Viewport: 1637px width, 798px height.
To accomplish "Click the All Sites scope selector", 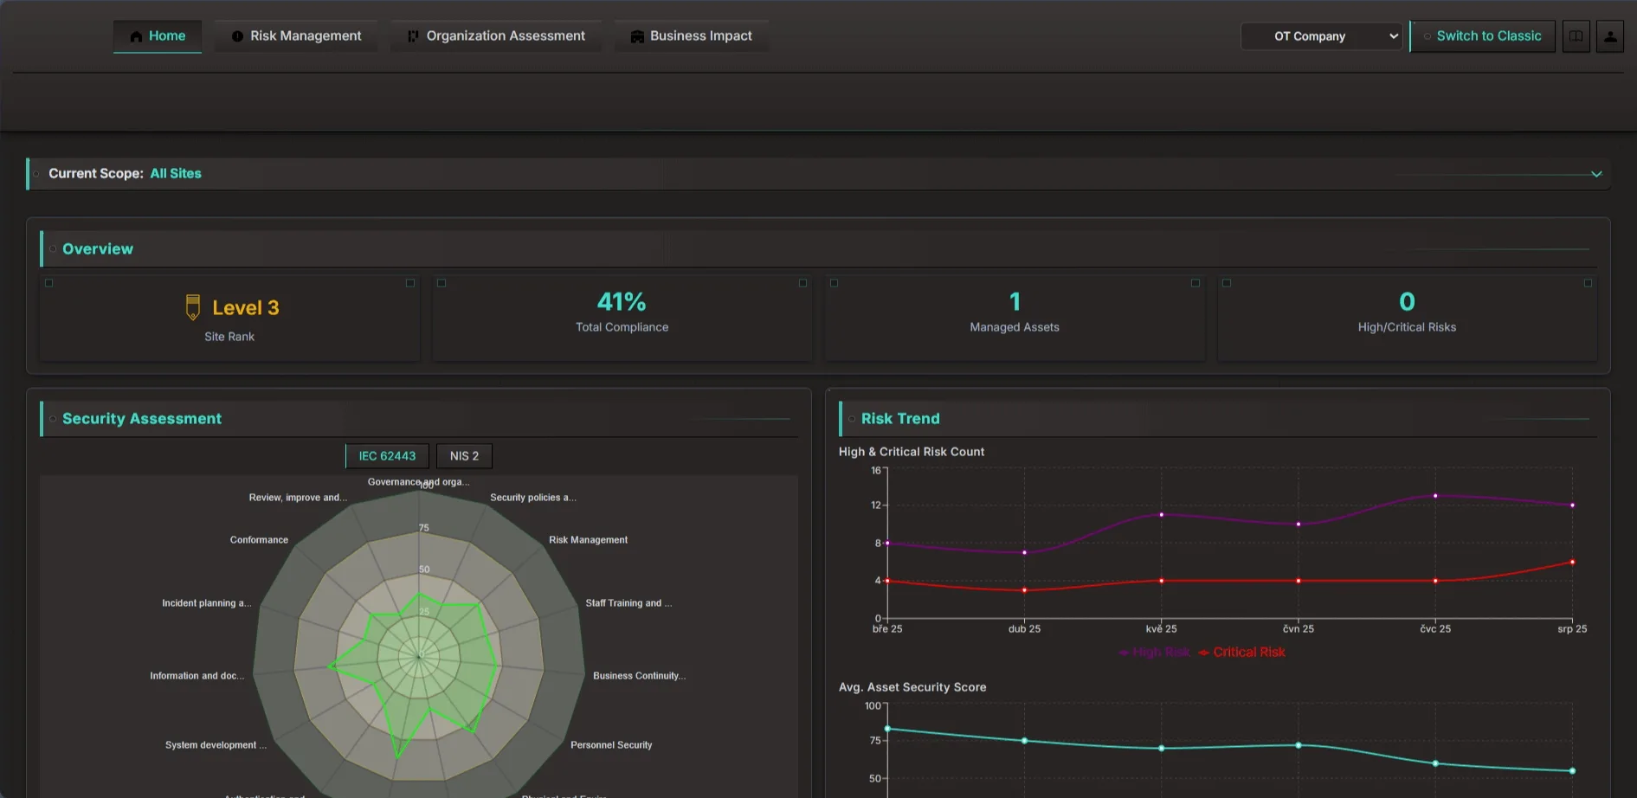I will pyautogui.click(x=176, y=174).
